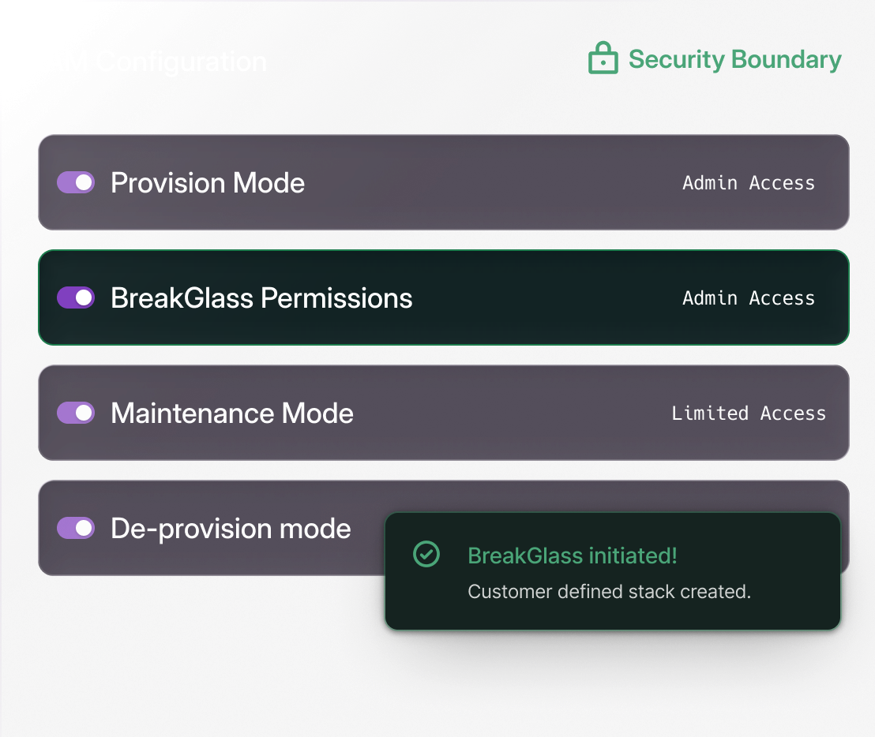Select the Provision Mode label text

[x=208, y=183]
